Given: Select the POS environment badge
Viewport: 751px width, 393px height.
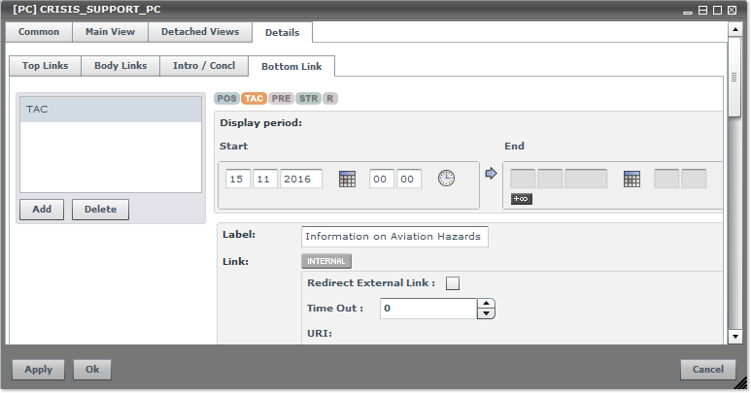Looking at the screenshot, I should [x=226, y=98].
